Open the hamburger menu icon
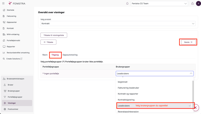201x114 pixels. [3, 4]
